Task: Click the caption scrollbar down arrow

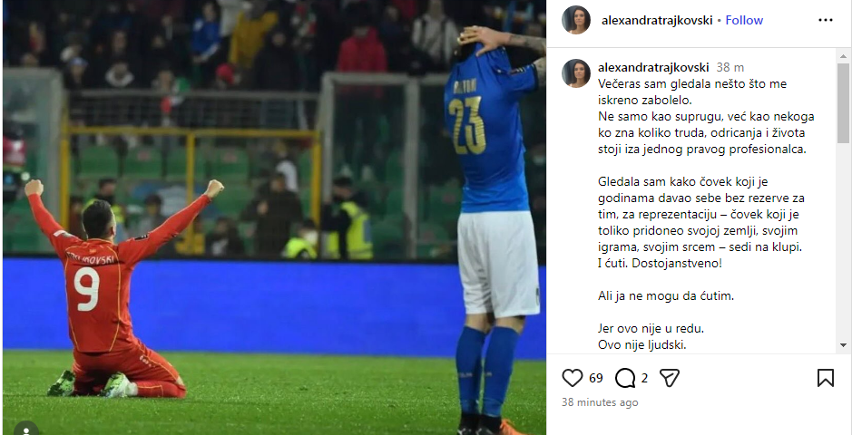Action: tap(843, 345)
